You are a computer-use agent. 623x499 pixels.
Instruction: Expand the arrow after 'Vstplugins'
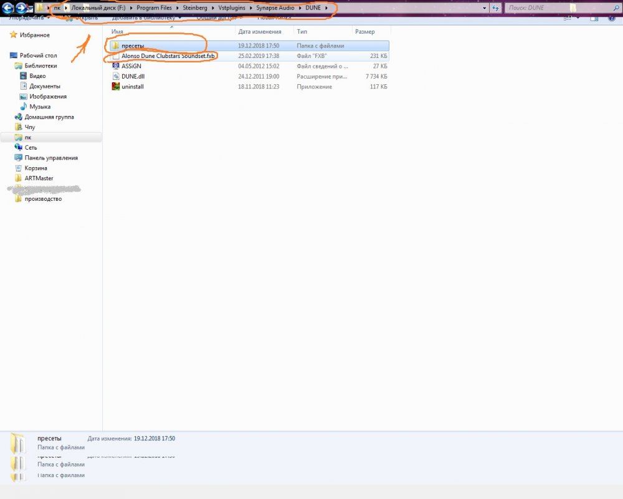coord(250,8)
